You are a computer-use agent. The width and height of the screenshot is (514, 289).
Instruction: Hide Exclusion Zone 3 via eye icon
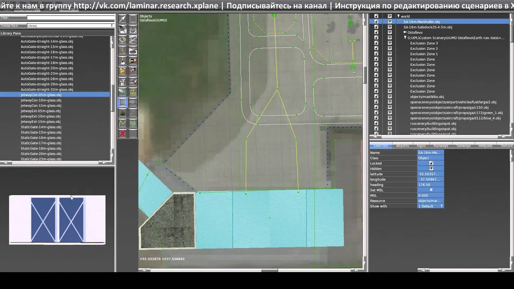[x=390, y=43]
